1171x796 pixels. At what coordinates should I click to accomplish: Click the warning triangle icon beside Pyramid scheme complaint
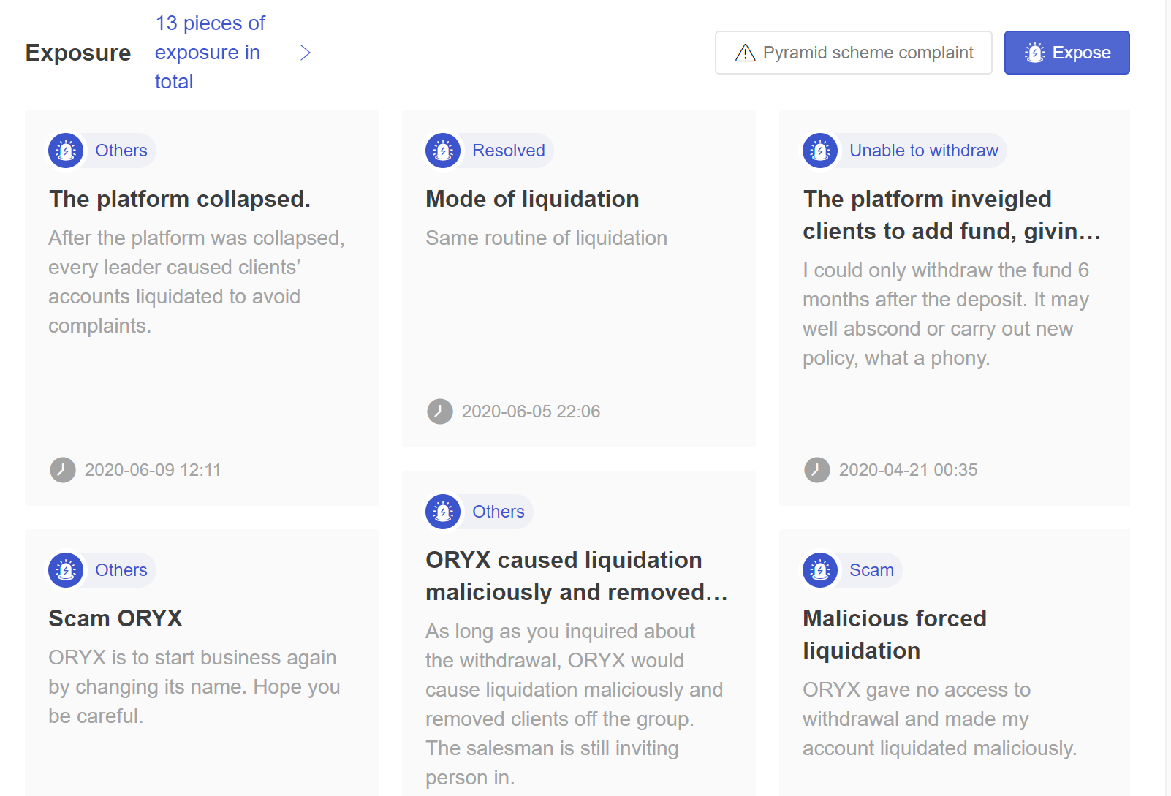745,53
